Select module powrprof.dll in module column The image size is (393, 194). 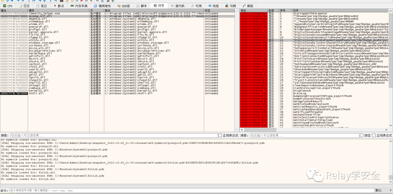pyautogui.click(x=39, y=27)
